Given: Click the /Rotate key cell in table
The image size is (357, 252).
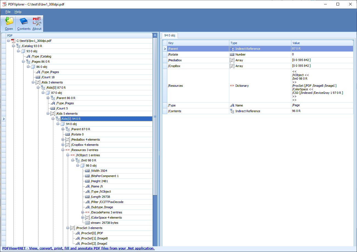Looking at the screenshot, I should click(x=198, y=54).
